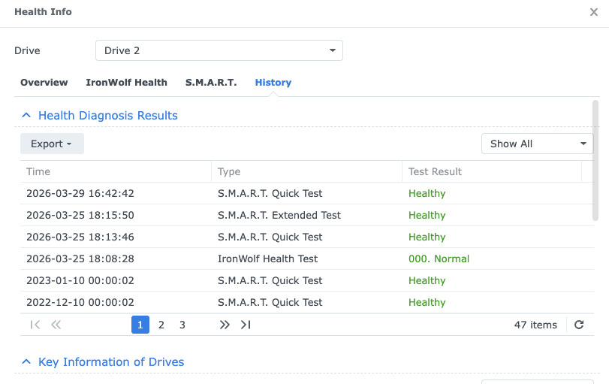Go to the first page of results
Viewport: 609px width, 384px height.
(x=35, y=325)
